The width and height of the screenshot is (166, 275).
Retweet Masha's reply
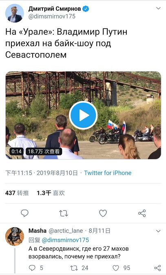coord(74,268)
